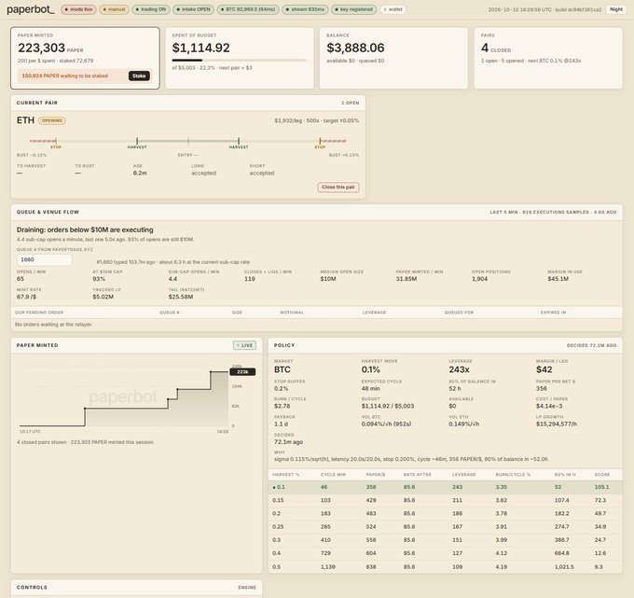Toggle the manual status pill
Viewport: 634px width, 598px height.
tap(114, 9)
